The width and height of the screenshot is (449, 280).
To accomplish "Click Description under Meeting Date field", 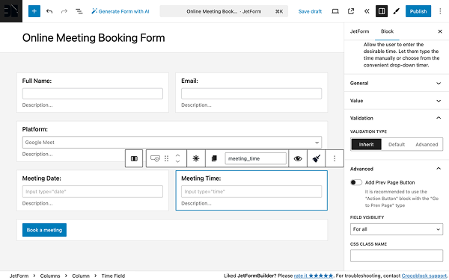I will (x=37, y=203).
